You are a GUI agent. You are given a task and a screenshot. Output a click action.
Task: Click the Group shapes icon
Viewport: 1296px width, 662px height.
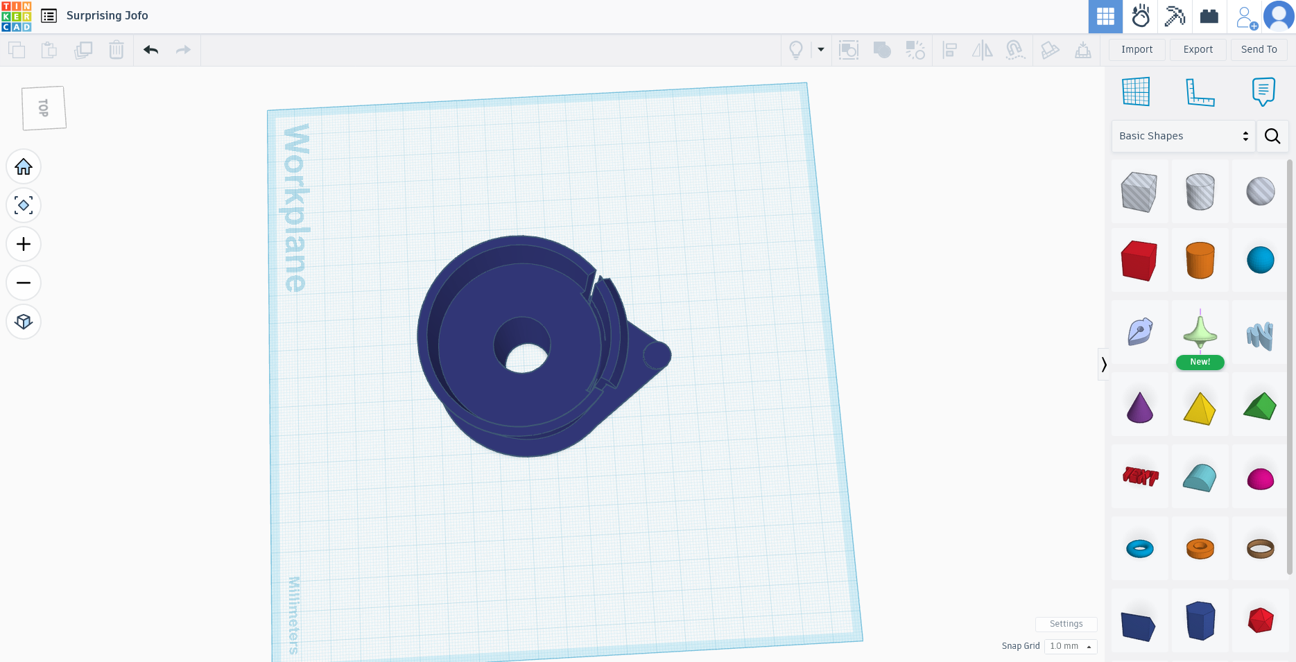coord(849,50)
